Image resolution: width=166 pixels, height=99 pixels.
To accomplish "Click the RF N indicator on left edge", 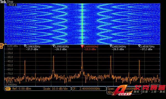I will [x=2, y=46].
